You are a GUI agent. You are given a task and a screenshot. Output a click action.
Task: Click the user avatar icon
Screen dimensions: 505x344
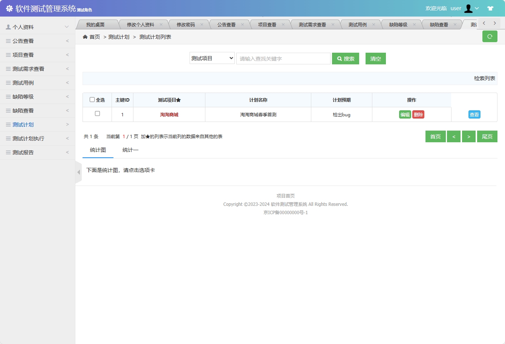pos(468,8)
